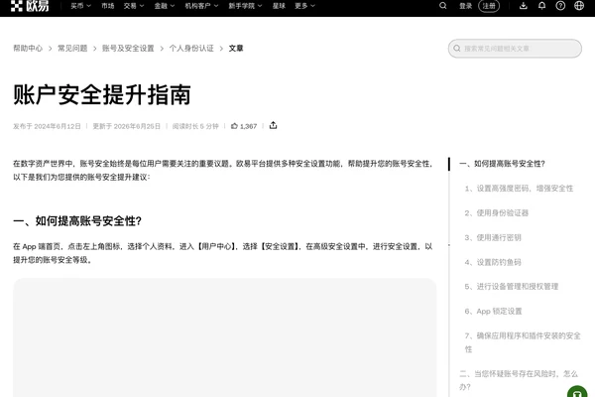
Task: Jump to 二、当您怀疑账号存在风险时 section
Action: pyautogui.click(x=519, y=380)
